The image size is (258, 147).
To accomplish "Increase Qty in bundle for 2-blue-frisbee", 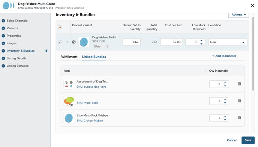I will 225,117.
